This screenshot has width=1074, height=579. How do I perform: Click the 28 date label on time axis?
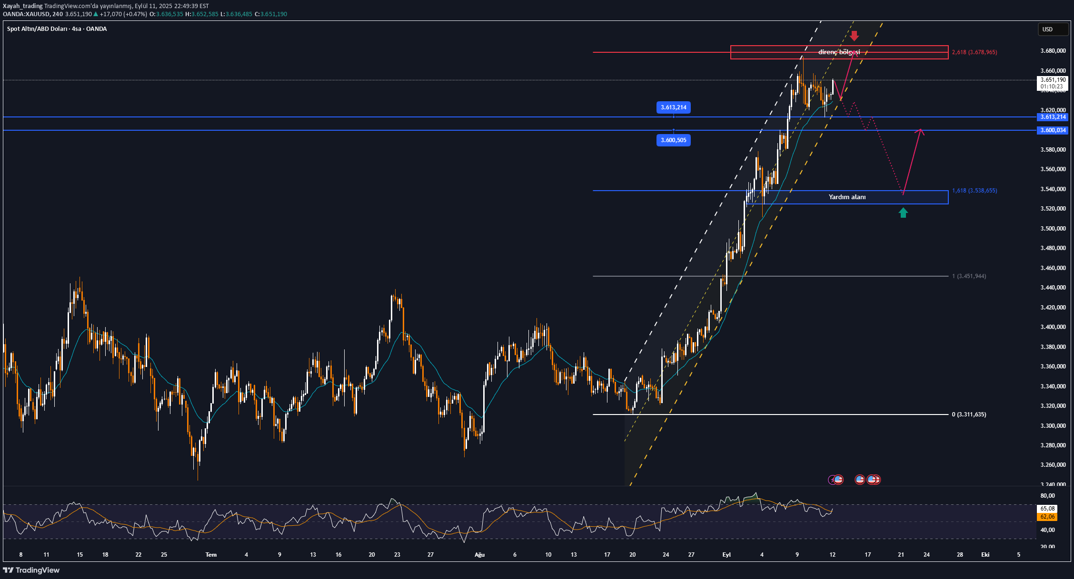click(x=960, y=555)
